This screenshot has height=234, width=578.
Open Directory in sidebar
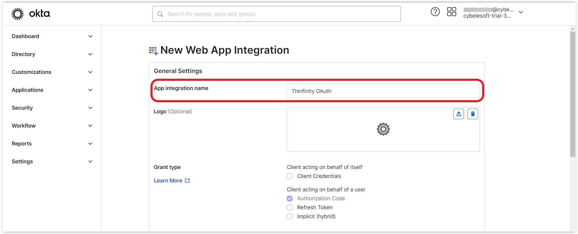[23, 54]
